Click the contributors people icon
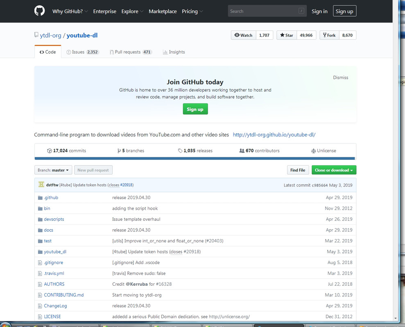Viewport: 405px width, 327px height. tap(242, 150)
